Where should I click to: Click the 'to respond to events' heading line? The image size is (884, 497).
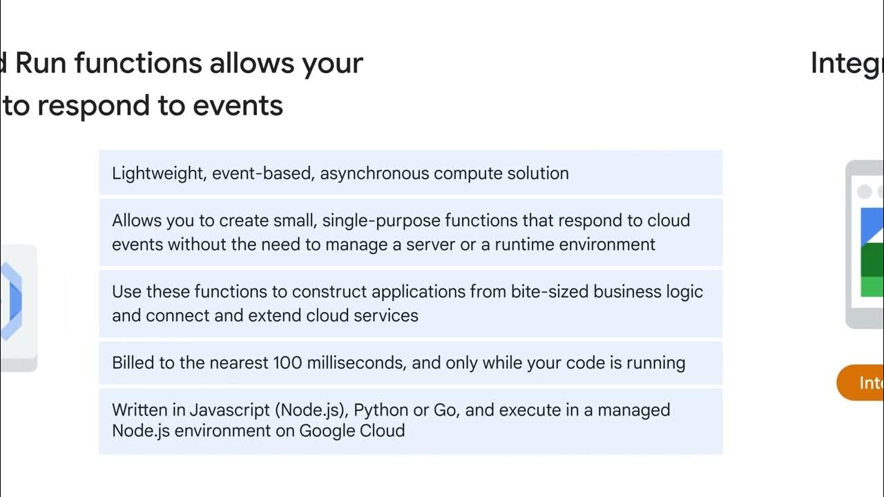coord(142,106)
